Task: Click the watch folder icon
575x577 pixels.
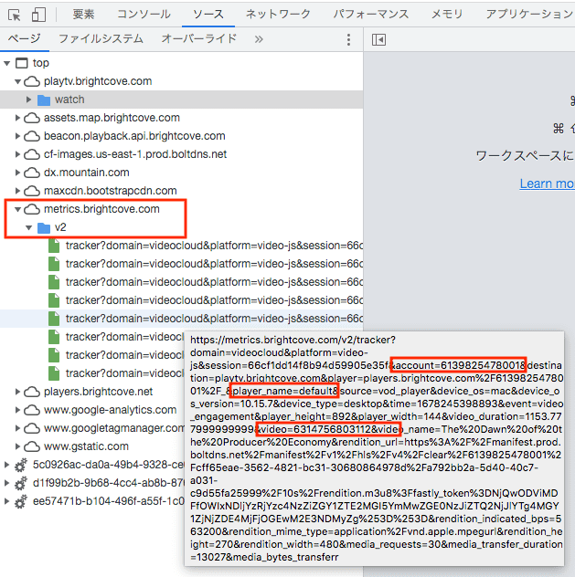Action: pos(44,100)
